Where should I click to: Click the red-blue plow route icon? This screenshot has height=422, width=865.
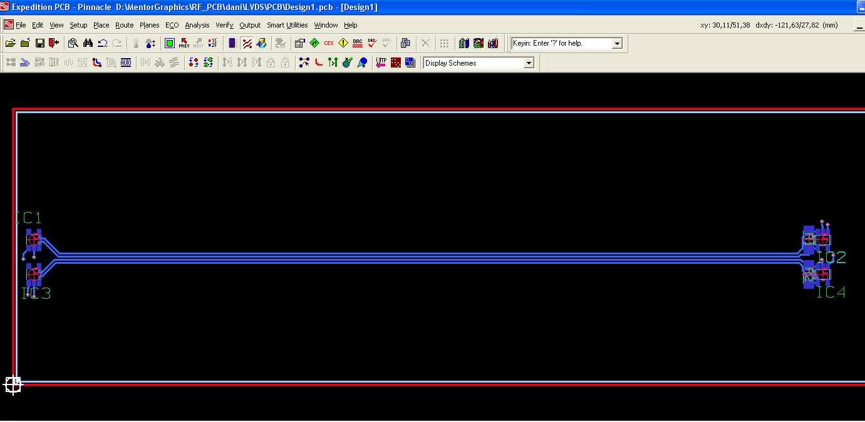click(97, 63)
